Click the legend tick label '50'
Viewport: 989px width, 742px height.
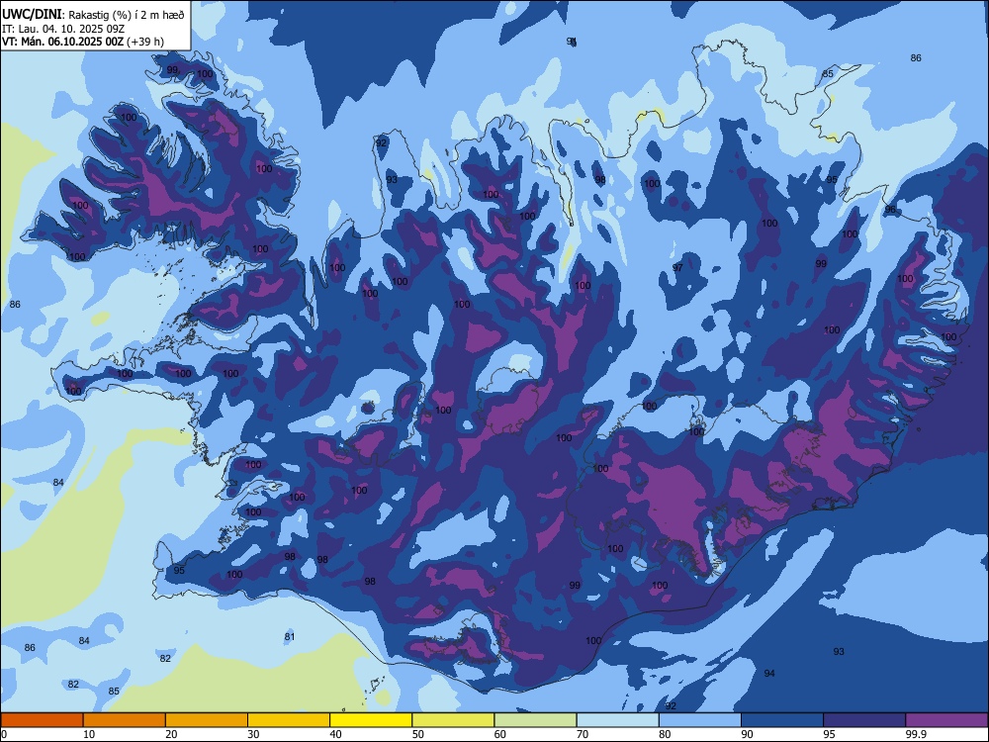(x=418, y=734)
